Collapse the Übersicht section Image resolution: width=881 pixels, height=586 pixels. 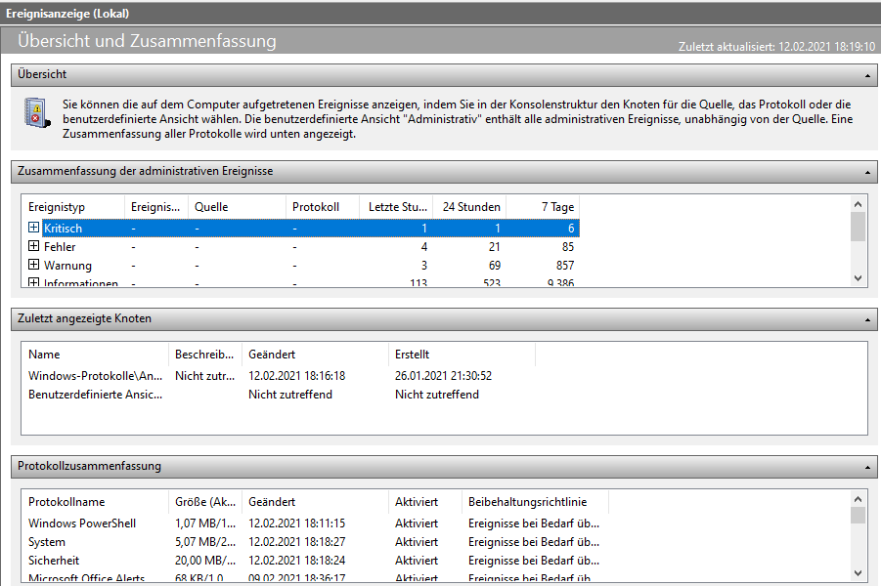click(867, 75)
